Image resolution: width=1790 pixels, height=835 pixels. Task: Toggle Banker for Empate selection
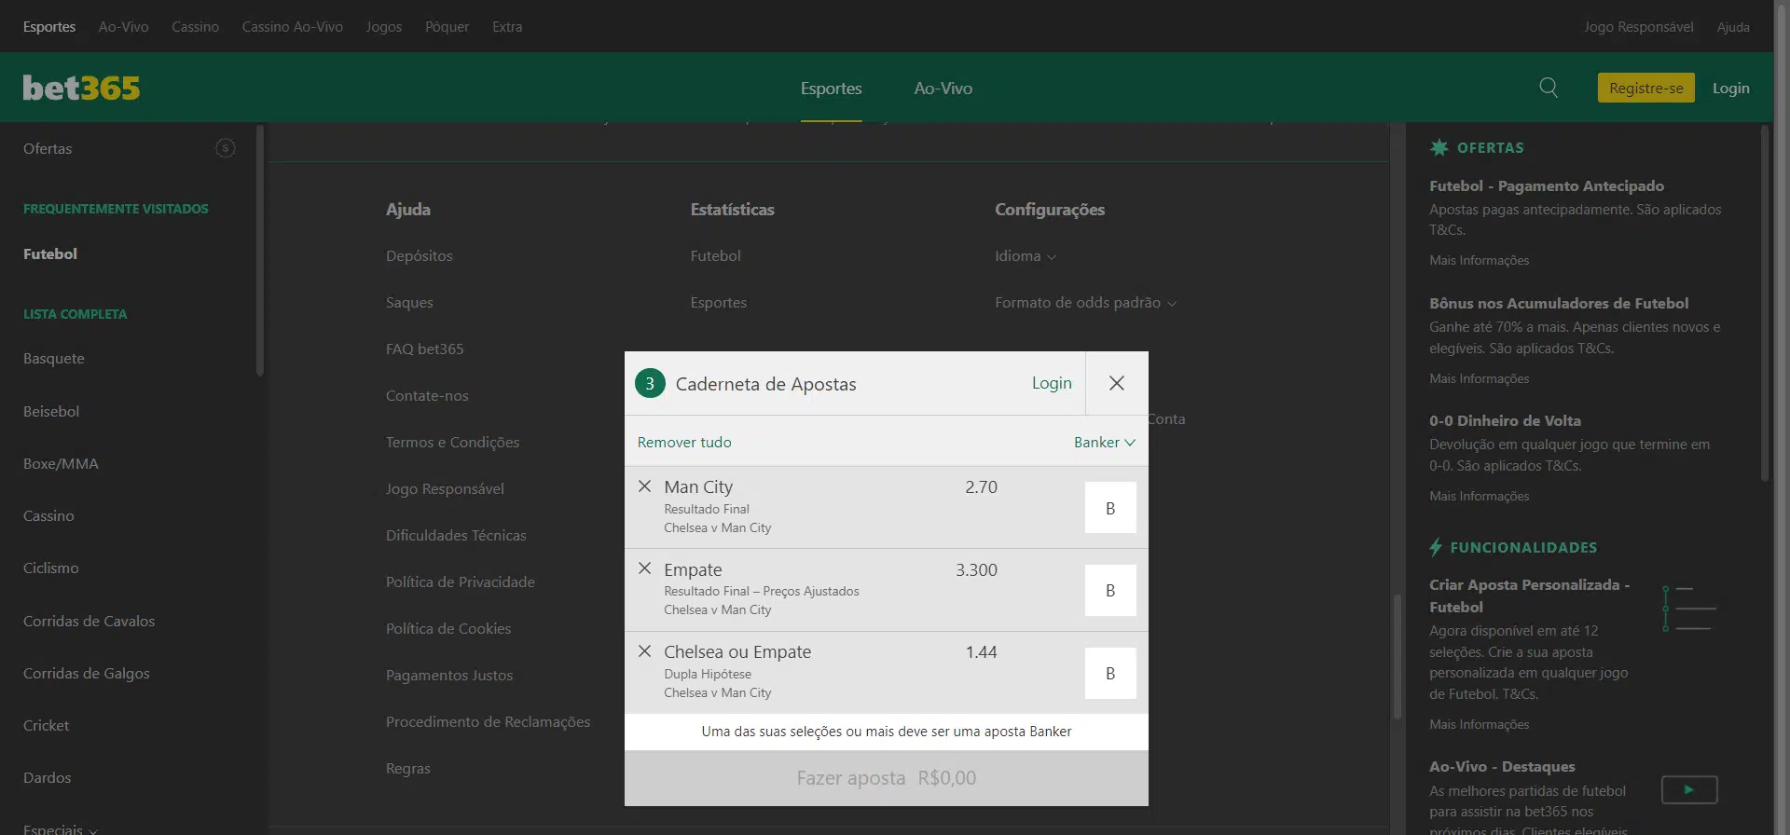(1110, 590)
